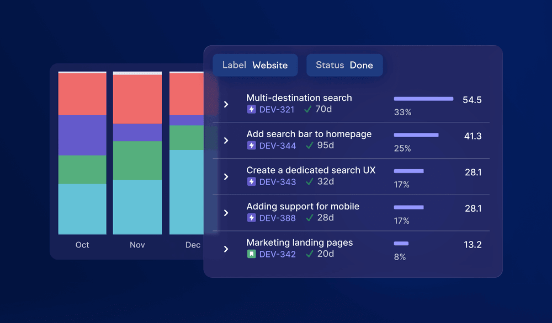The width and height of the screenshot is (552, 323).
Task: Click the red segment of the Oct bar
Action: click(82, 94)
